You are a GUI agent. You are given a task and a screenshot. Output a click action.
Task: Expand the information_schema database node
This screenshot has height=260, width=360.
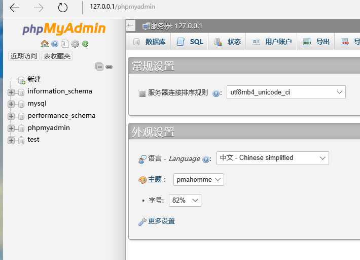point(11,92)
